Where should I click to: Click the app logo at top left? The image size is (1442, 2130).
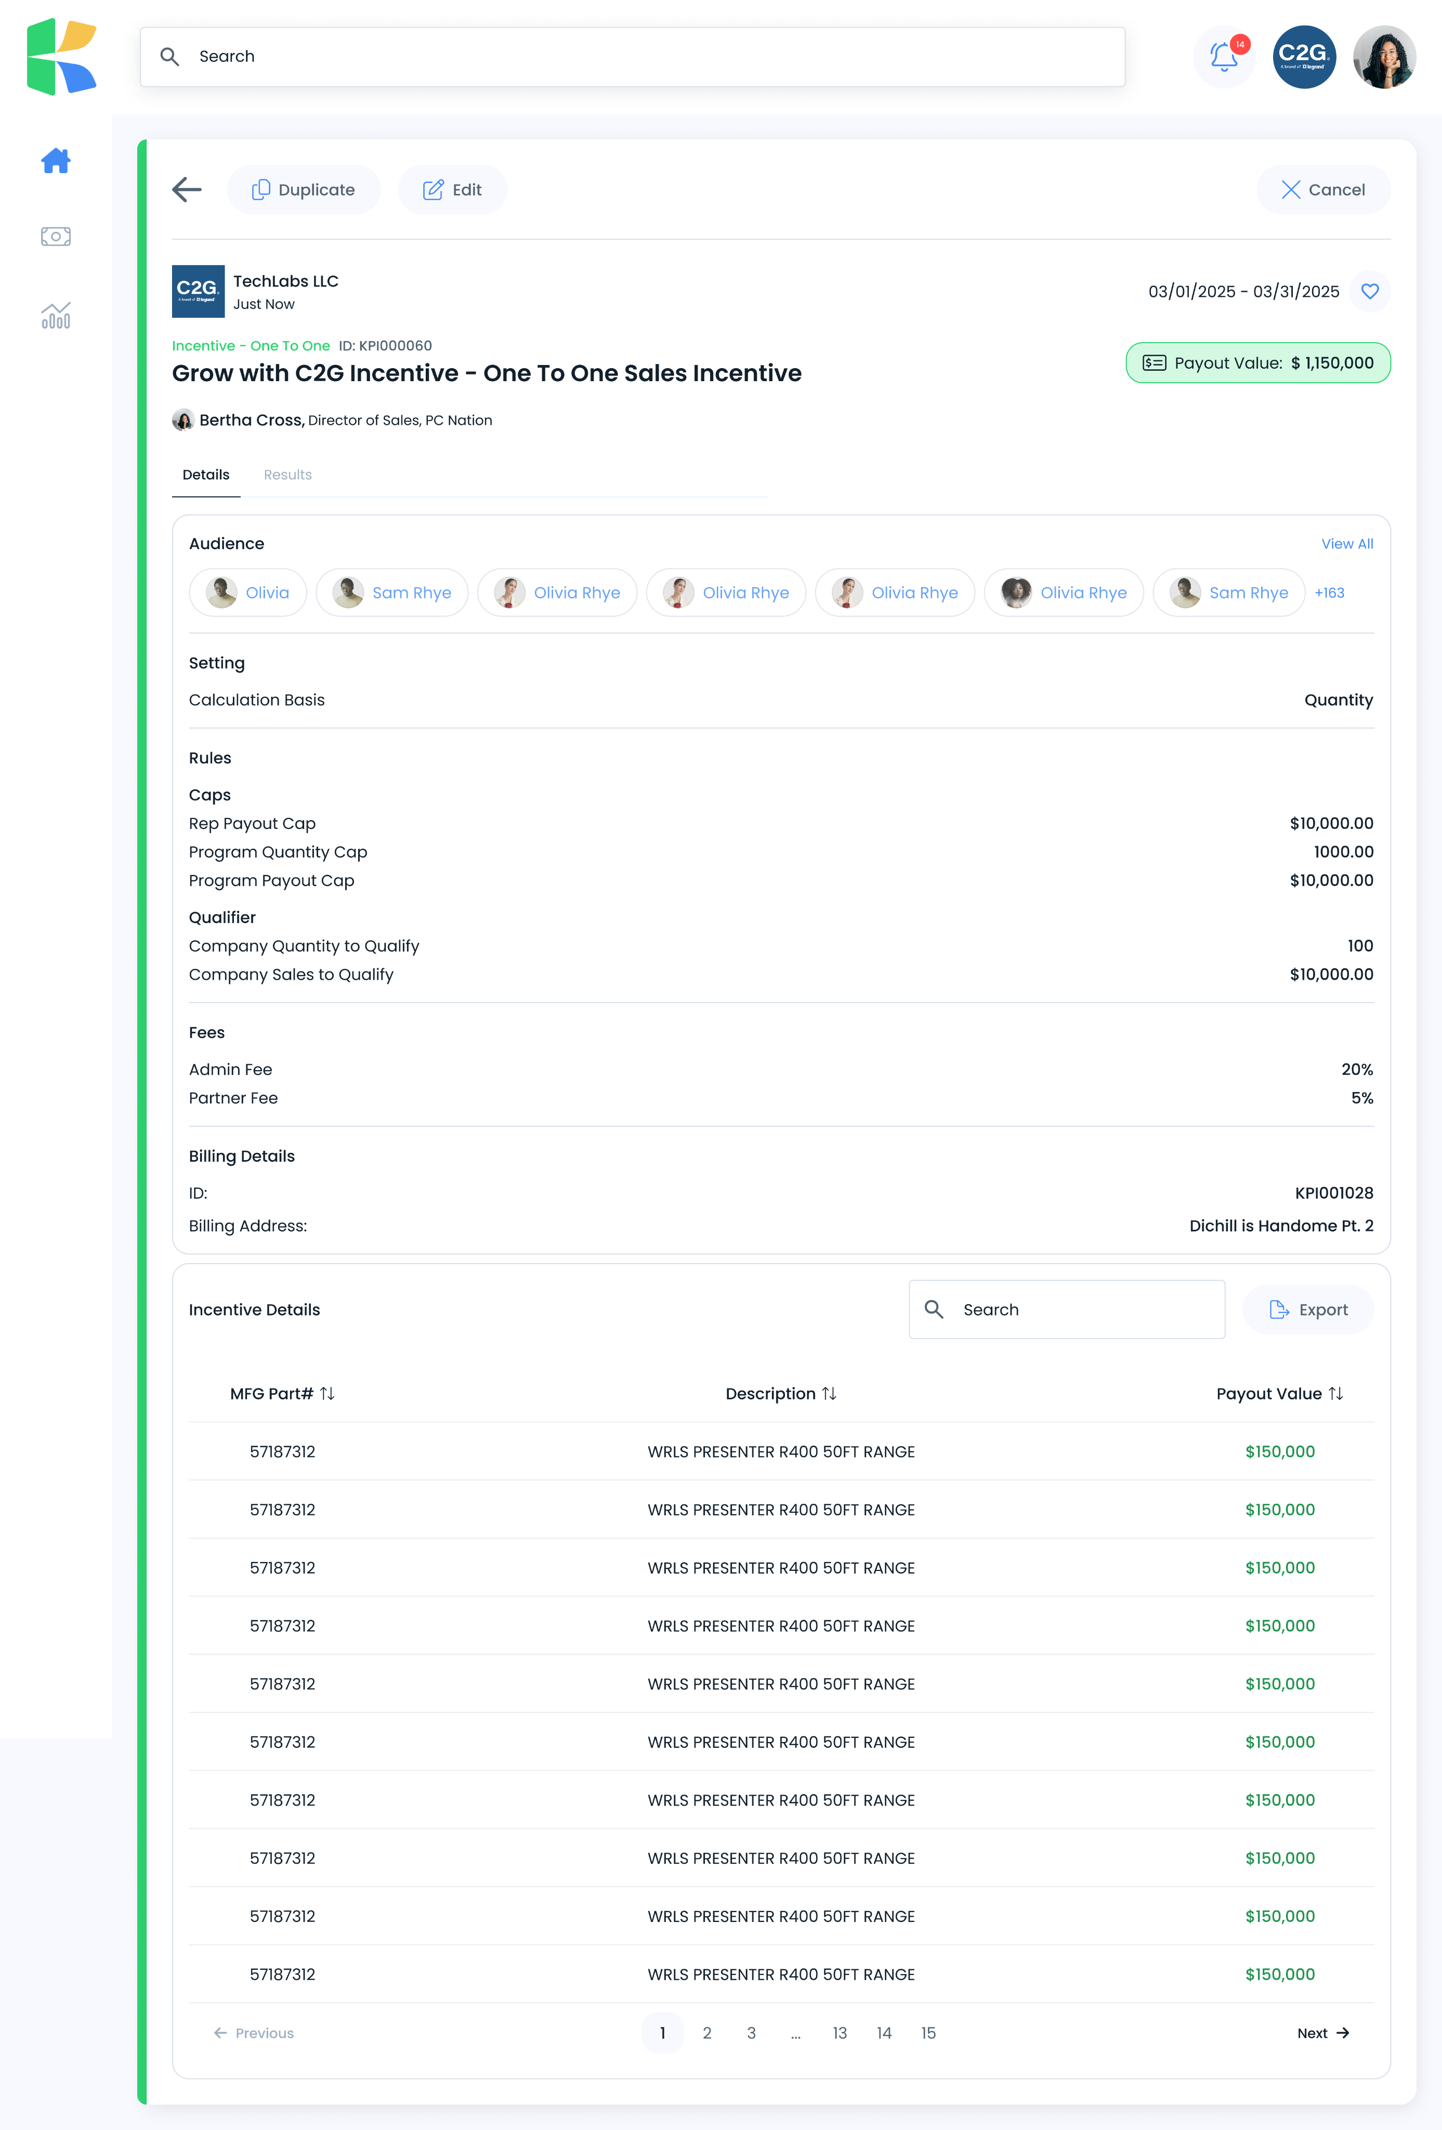[x=61, y=57]
